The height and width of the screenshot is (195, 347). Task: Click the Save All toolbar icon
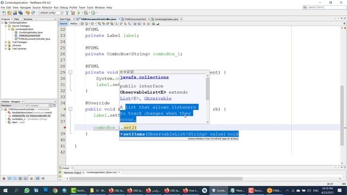[x=21, y=13]
